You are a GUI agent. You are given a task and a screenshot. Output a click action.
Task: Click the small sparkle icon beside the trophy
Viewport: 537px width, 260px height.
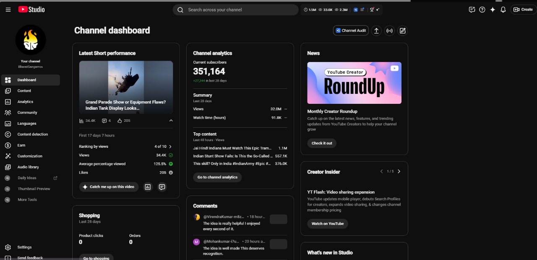click(378, 10)
